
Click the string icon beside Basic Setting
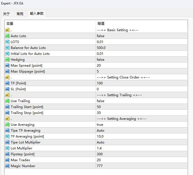pyautogui.click(x=7, y=30)
